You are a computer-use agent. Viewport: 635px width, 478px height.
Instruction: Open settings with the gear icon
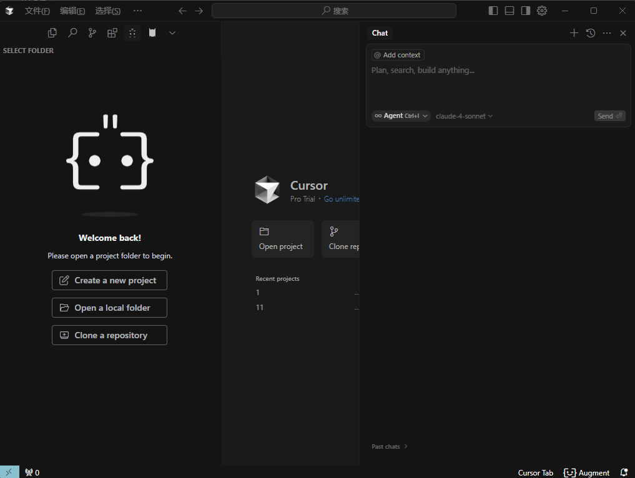(x=542, y=11)
